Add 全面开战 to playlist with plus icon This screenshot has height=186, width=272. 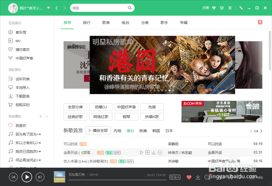tap(147, 153)
